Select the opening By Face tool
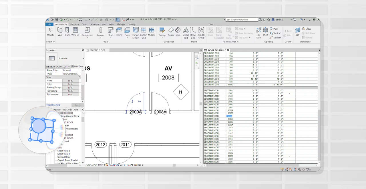This screenshot has width=366, height=189. point(258,33)
